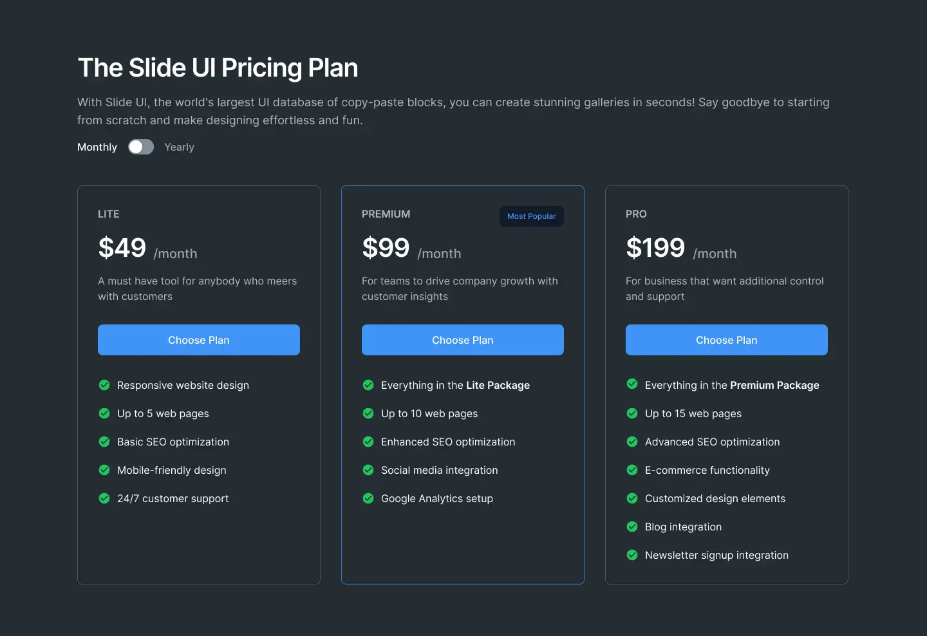Select the Monthly billing label
Image resolution: width=927 pixels, height=636 pixels.
(97, 147)
